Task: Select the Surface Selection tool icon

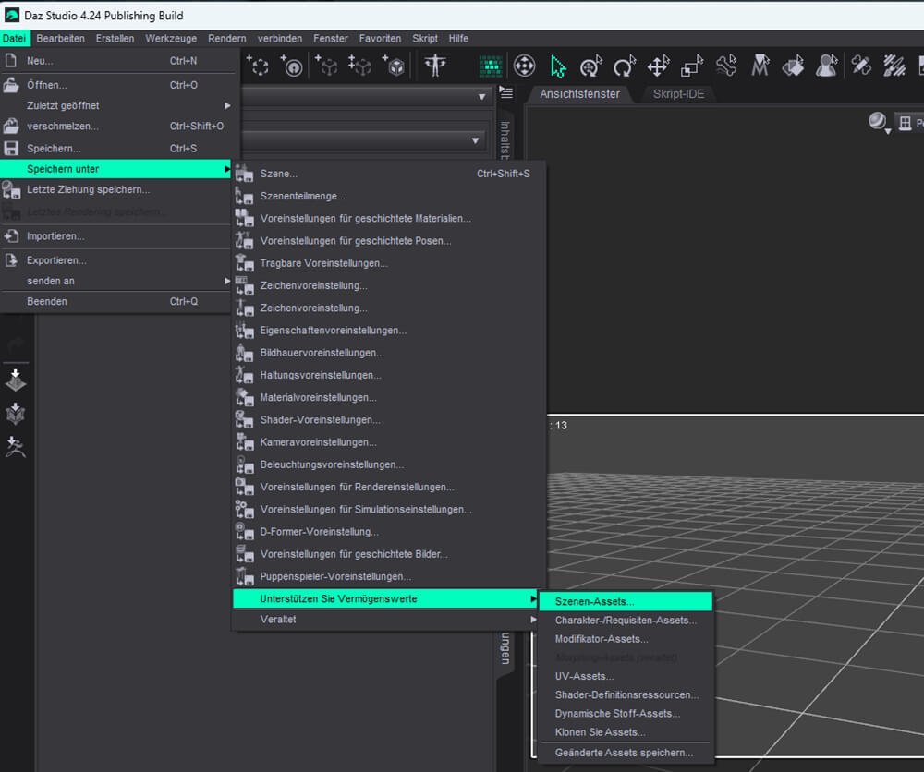Action: point(793,66)
